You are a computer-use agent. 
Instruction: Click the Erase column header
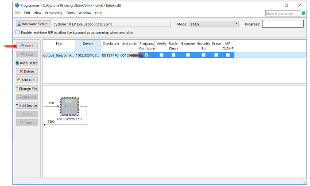216,46
